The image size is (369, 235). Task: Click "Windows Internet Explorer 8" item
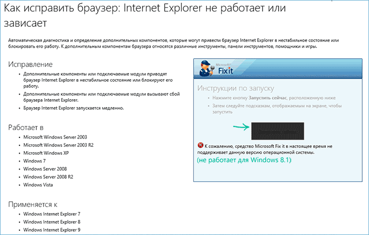(51, 222)
